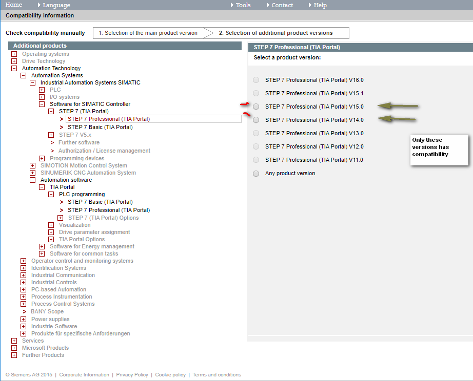Expand the I/O systems plus icon

coord(42,97)
